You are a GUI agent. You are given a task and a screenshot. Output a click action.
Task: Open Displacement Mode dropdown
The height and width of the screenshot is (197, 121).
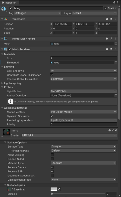[83, 179]
